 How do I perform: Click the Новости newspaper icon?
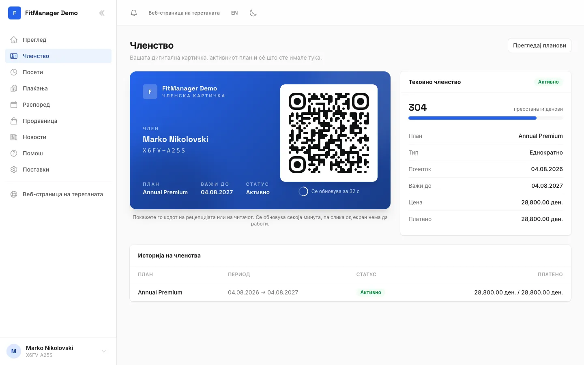[14, 137]
